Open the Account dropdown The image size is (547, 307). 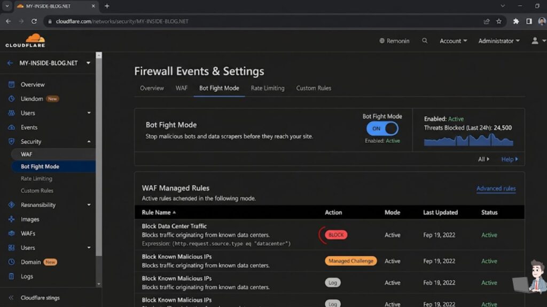[453, 41]
